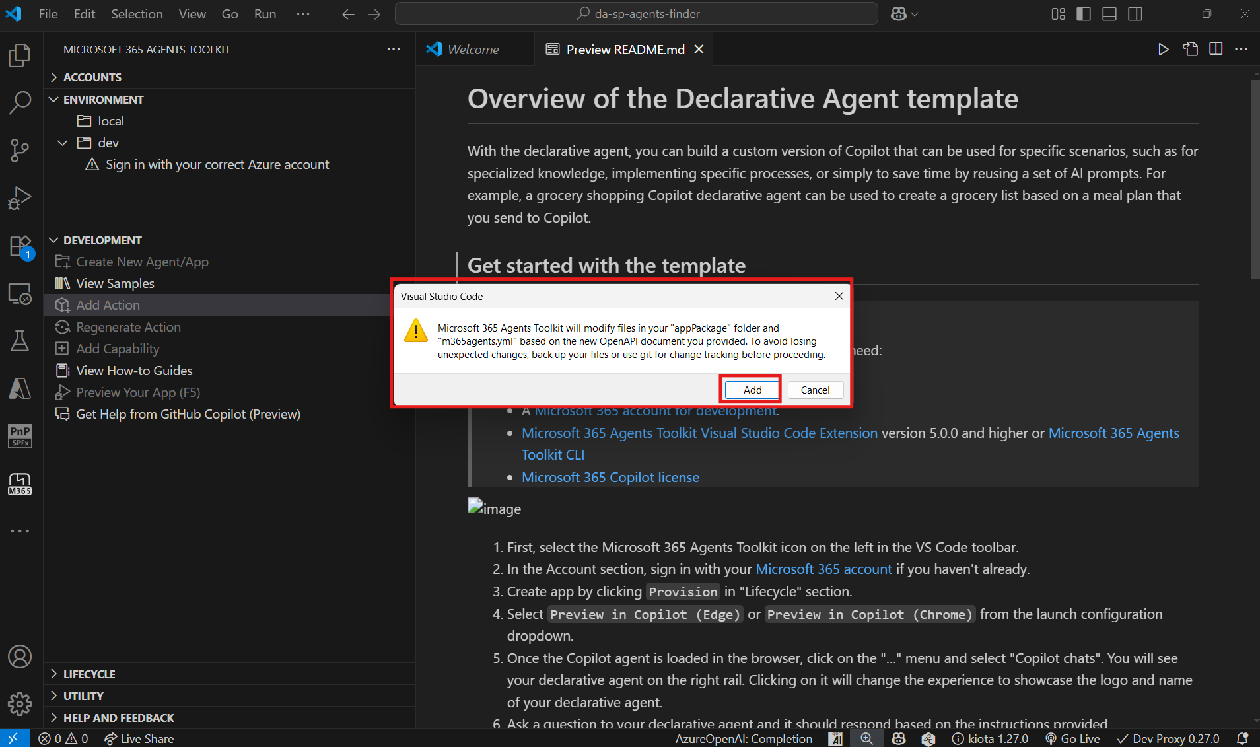This screenshot has width=1260, height=747.
Task: Open the Accounts icon in activity bar
Action: coord(20,657)
